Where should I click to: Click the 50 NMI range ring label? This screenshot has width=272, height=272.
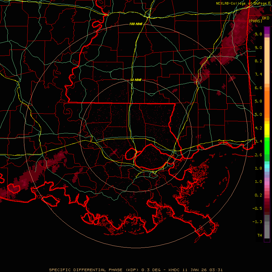[136, 80]
